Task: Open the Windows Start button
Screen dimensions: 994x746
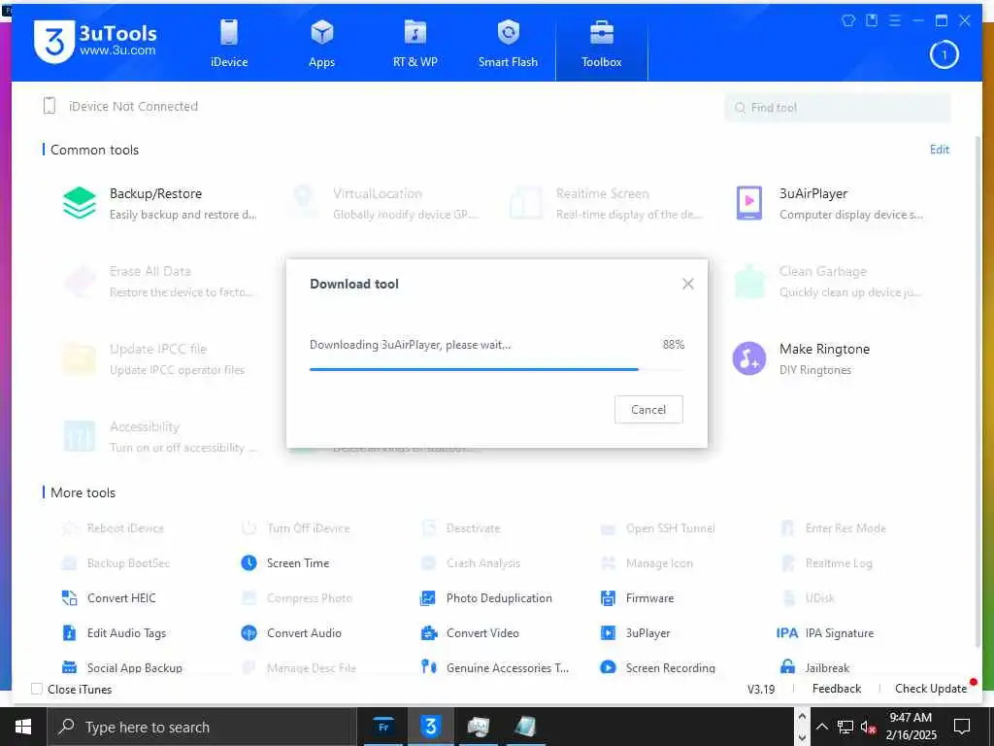Action: point(23,727)
